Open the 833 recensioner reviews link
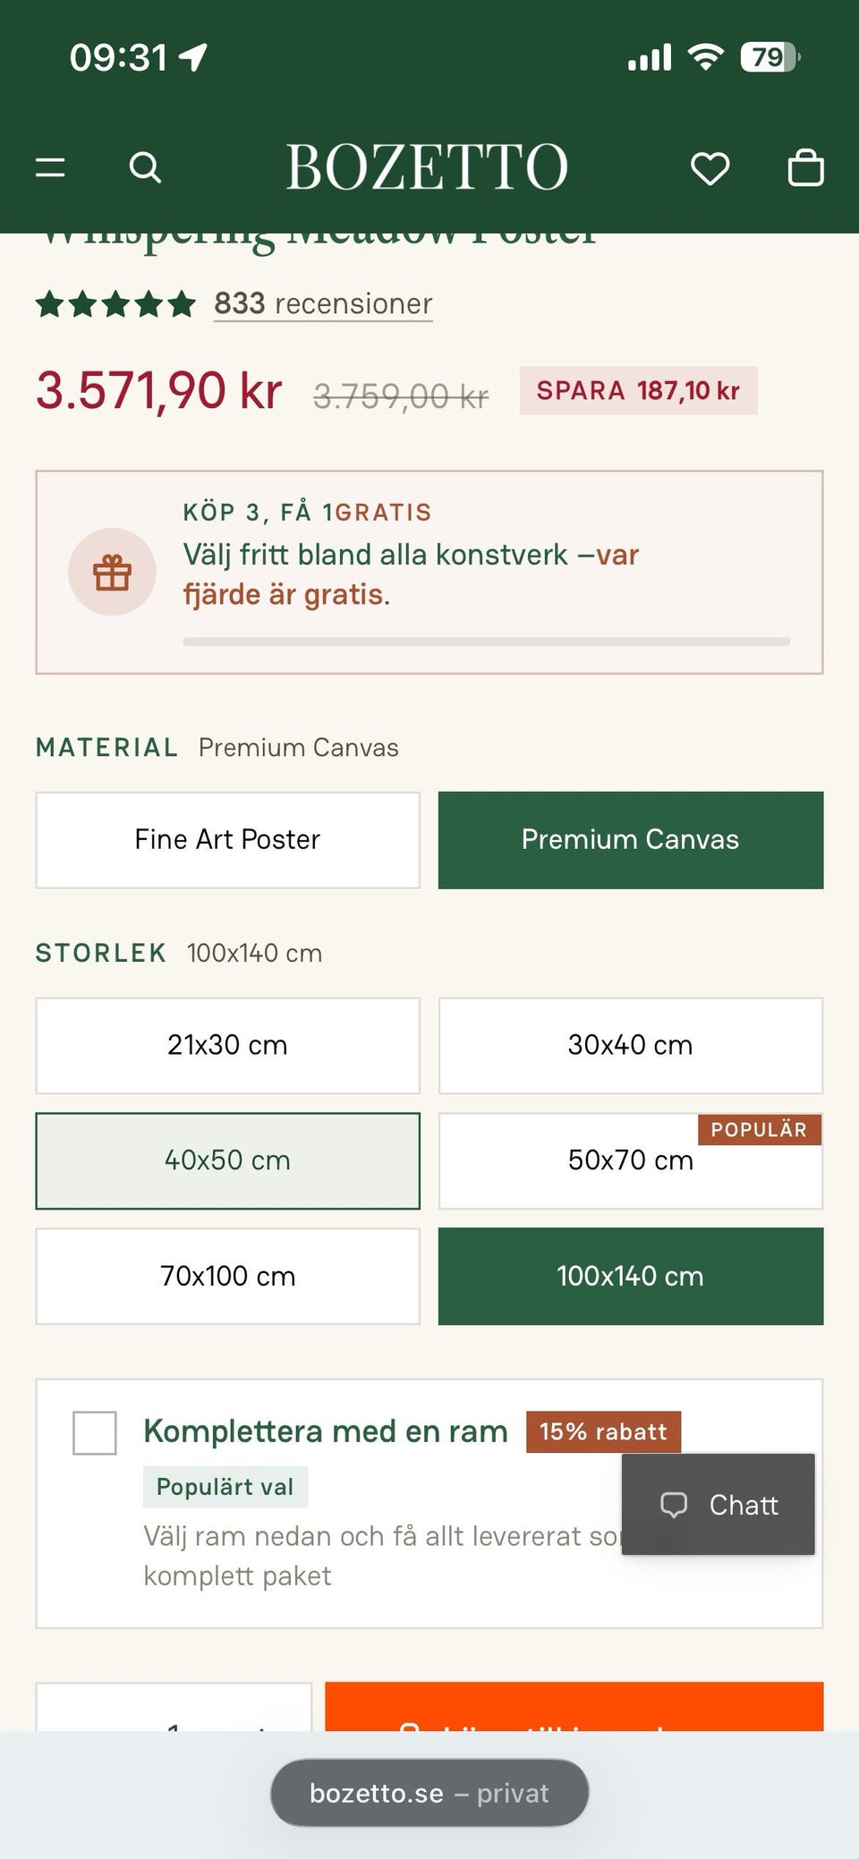 (x=323, y=304)
